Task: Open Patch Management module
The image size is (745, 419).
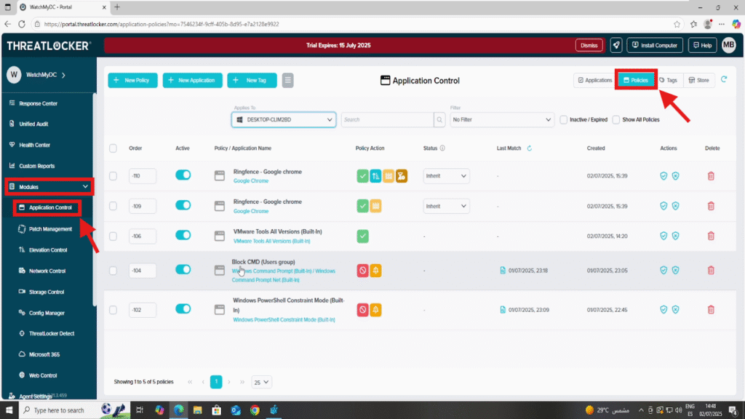Action: pos(50,229)
